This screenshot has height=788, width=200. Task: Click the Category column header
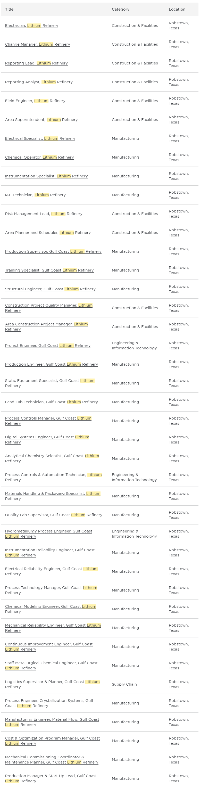(120, 9)
